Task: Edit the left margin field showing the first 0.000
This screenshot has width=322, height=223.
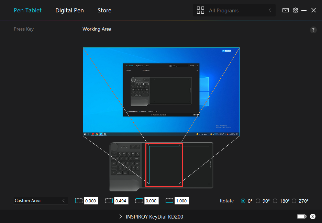Action: 91,201
